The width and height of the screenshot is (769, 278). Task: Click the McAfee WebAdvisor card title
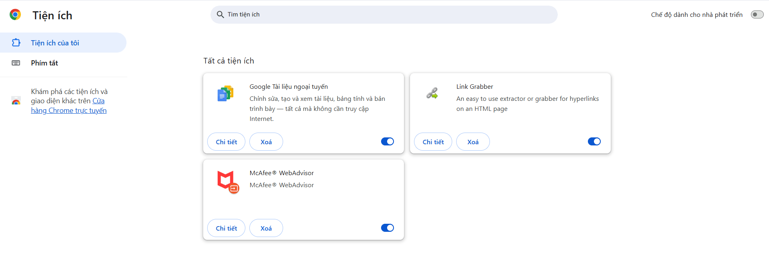pos(281,173)
